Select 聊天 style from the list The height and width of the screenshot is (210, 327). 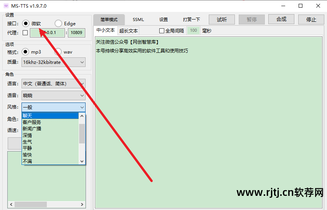pos(50,116)
